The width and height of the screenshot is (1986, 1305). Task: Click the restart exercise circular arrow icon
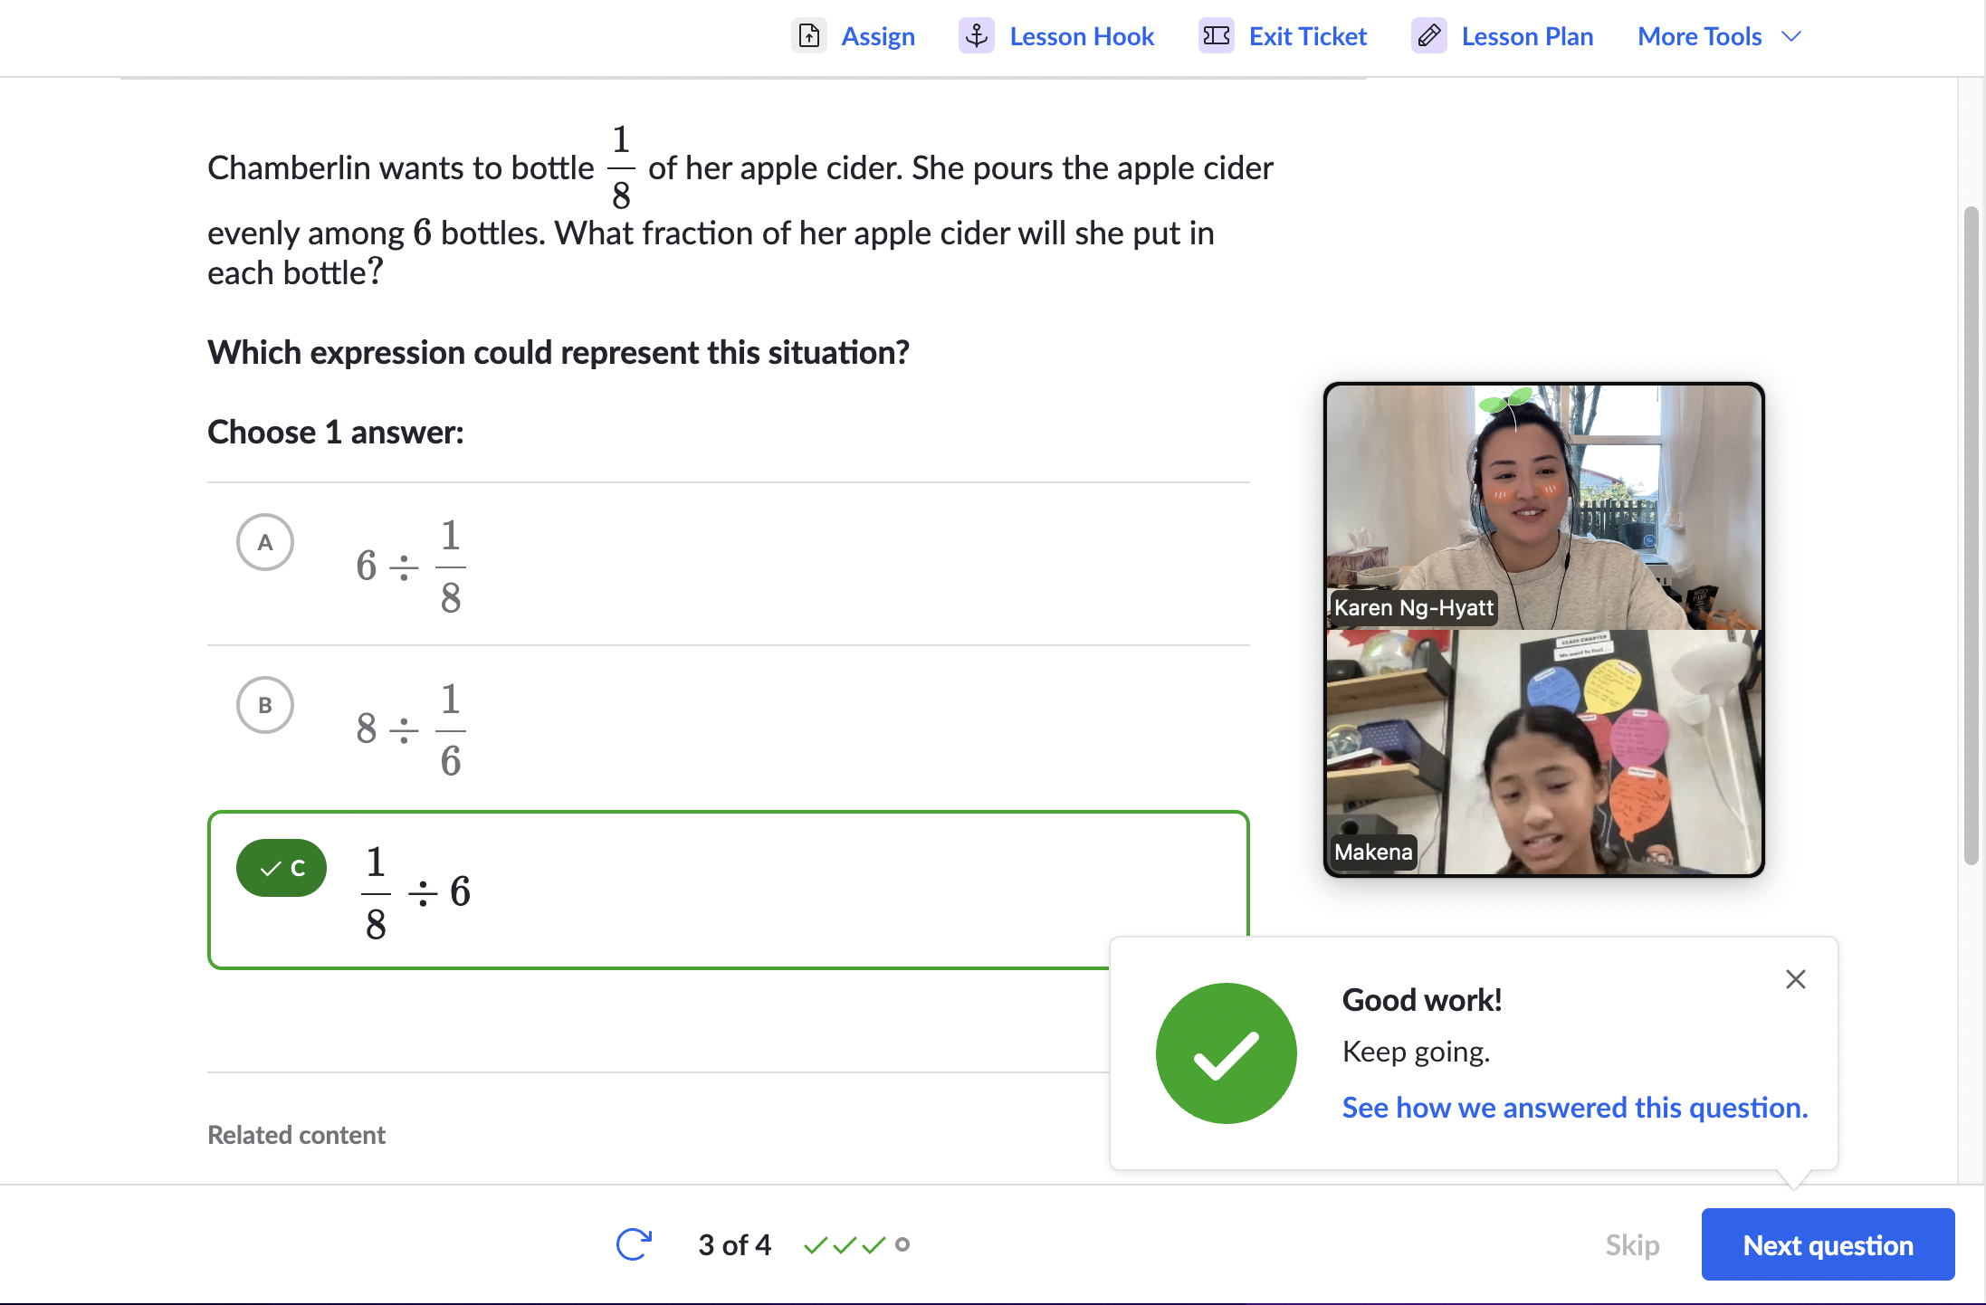pyautogui.click(x=634, y=1244)
